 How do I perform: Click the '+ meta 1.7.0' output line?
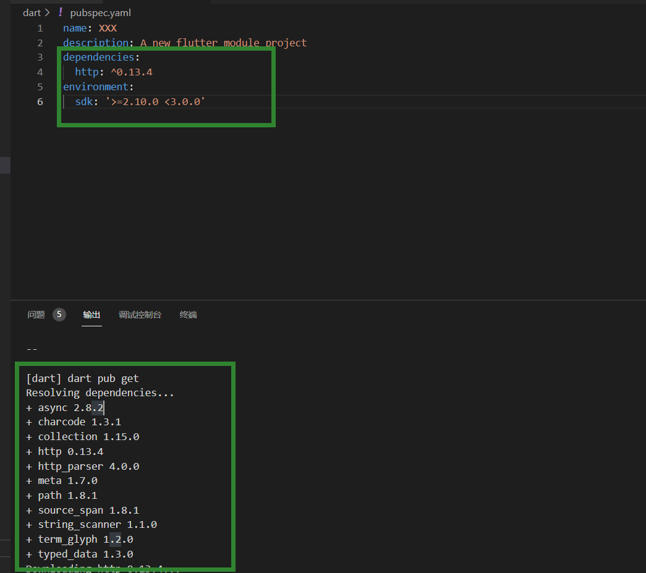(62, 481)
